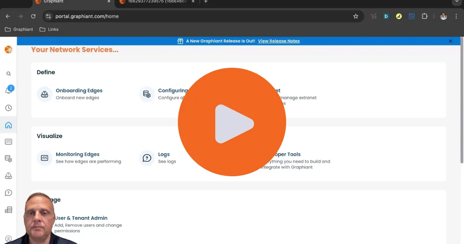Click 'A New Graphiant Release Is Out!' text
This screenshot has height=244, width=464.
pos(220,41)
